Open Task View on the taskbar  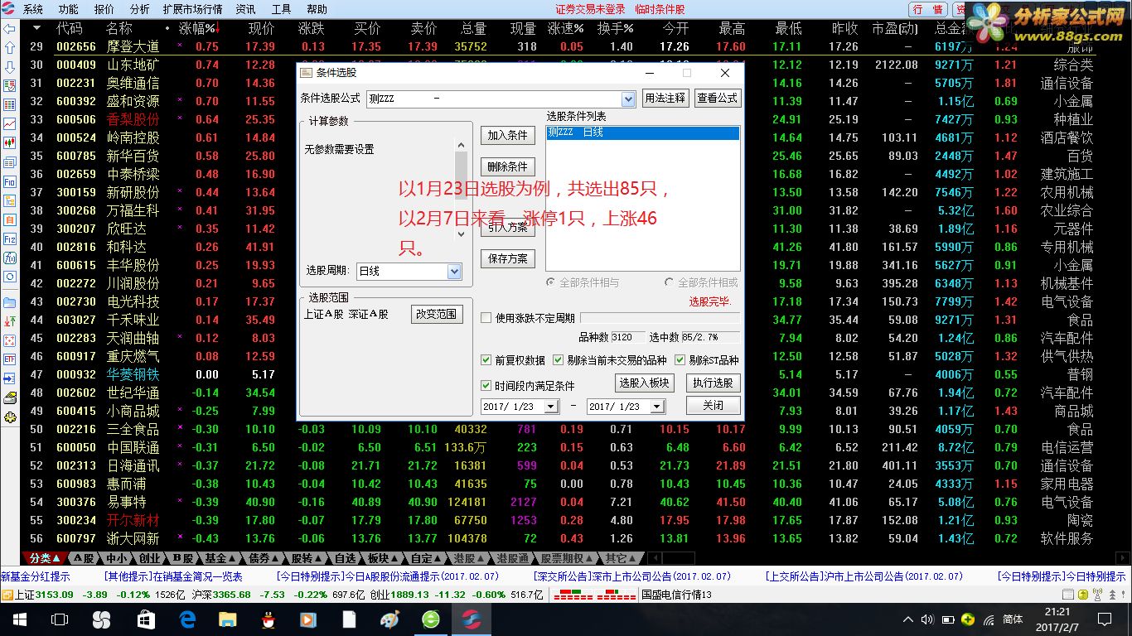[60, 619]
